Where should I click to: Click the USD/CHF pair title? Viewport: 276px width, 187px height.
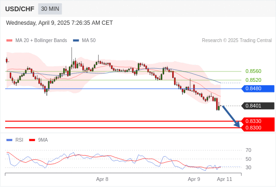coord(20,9)
